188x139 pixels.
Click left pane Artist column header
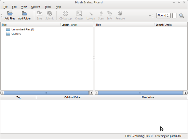pyautogui.click(x=81, y=25)
